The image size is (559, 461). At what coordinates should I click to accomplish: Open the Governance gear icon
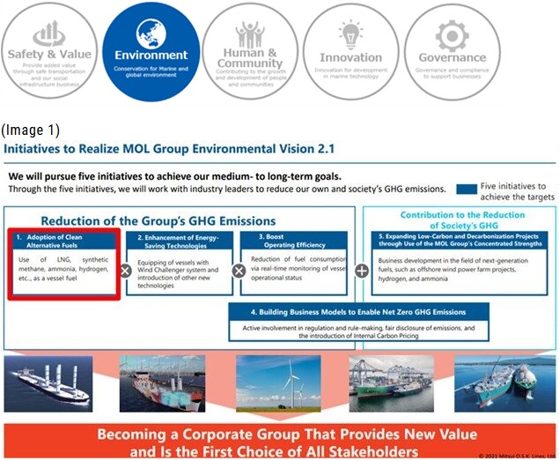coord(452,35)
